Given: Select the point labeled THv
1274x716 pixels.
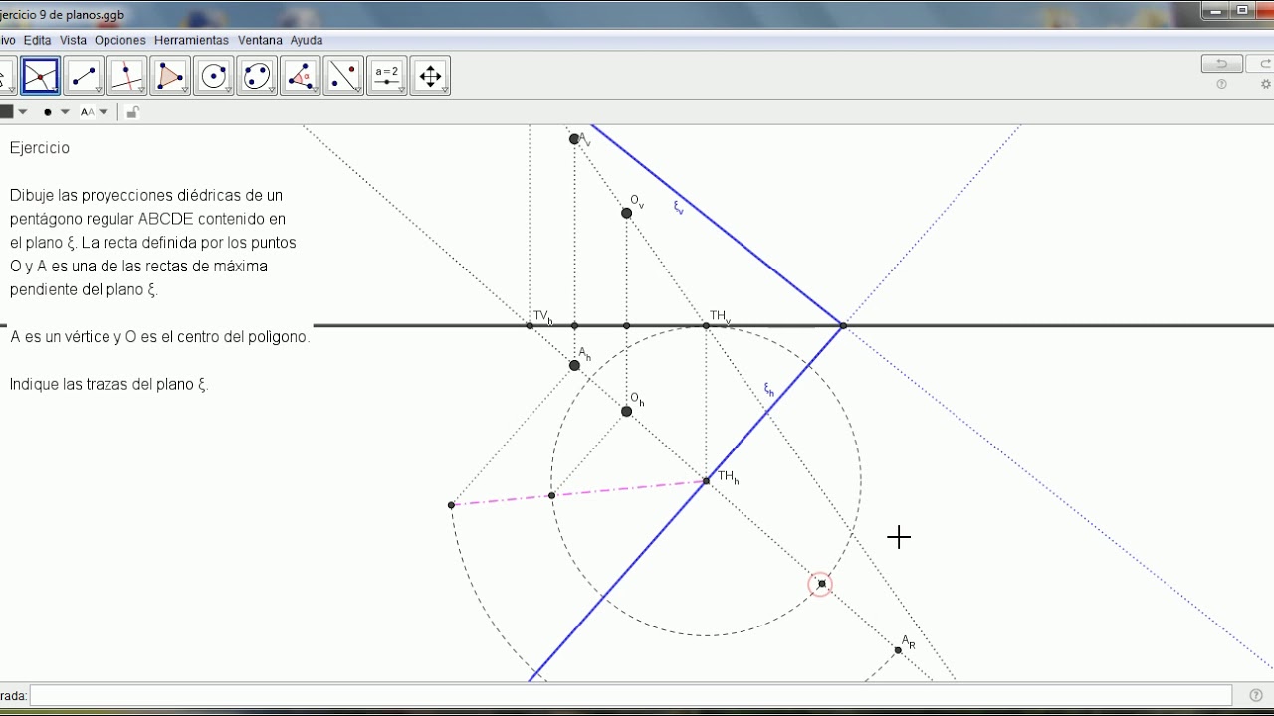Looking at the screenshot, I should tap(706, 325).
